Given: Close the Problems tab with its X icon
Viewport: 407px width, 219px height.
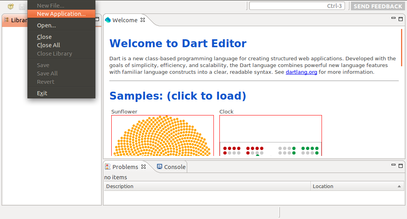Looking at the screenshot, I should tap(143, 167).
